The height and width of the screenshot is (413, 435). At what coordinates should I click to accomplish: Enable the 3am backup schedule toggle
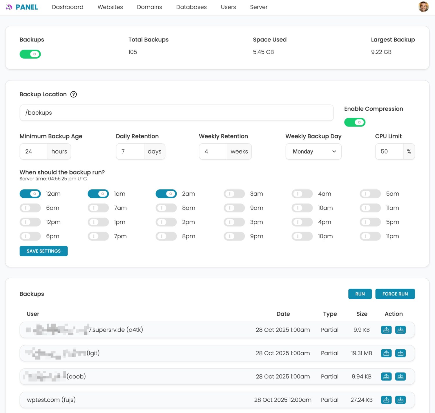click(234, 194)
